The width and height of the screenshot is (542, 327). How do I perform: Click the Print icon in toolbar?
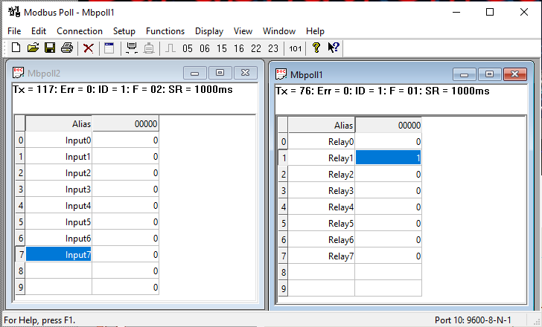67,48
